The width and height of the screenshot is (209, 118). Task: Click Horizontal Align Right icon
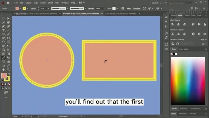(x=184, y=24)
